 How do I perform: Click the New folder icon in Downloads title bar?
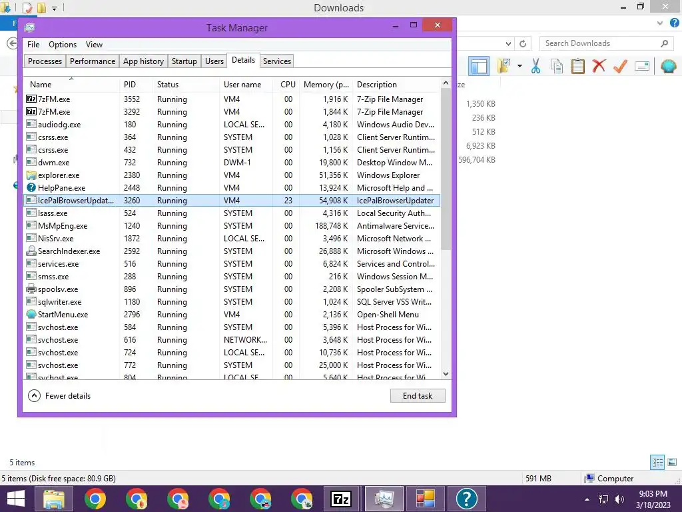pos(41,7)
